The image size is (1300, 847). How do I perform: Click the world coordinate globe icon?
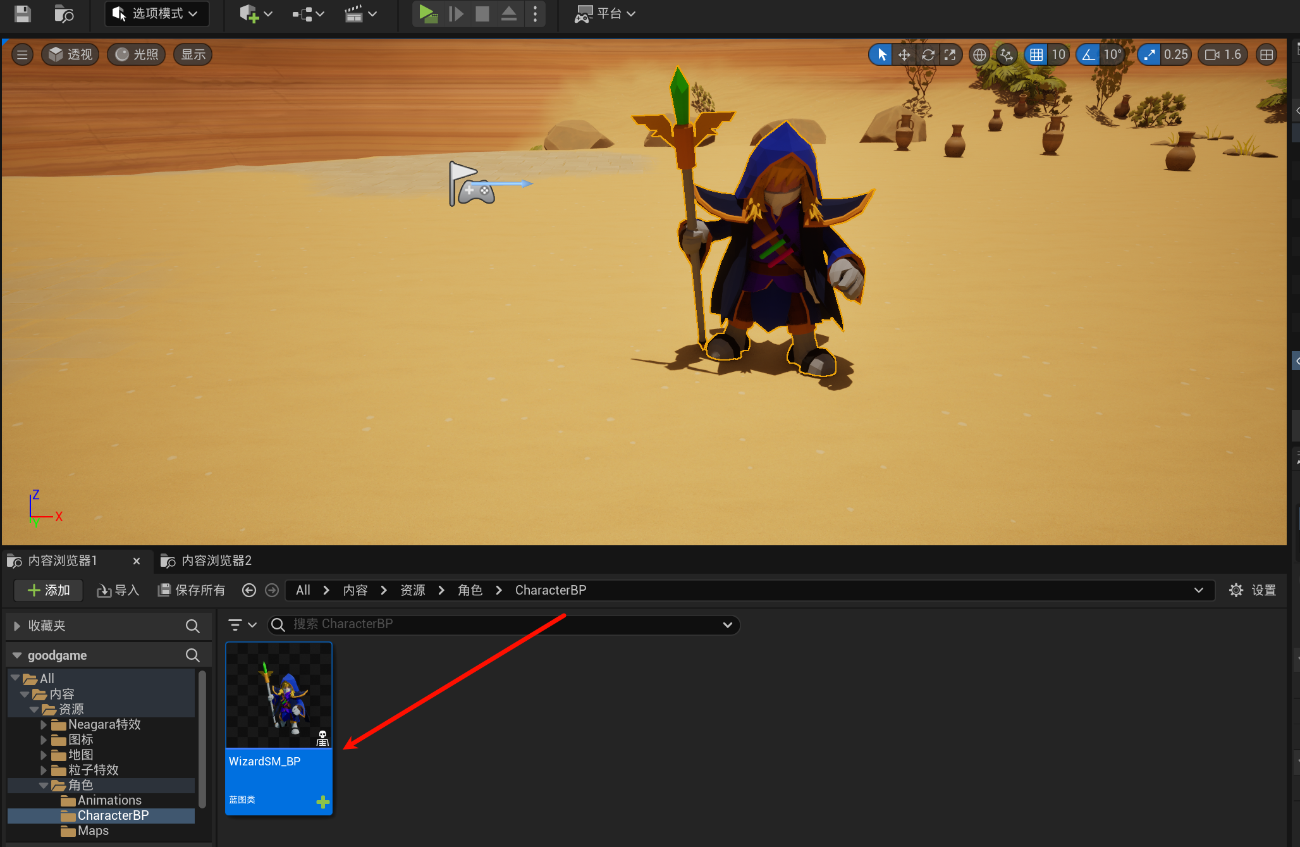tap(979, 55)
